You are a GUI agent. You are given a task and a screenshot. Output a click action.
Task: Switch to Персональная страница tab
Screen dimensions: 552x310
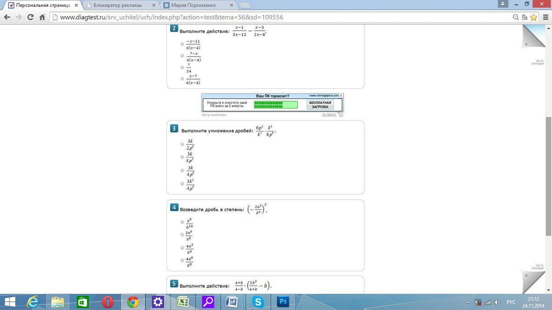43,5
